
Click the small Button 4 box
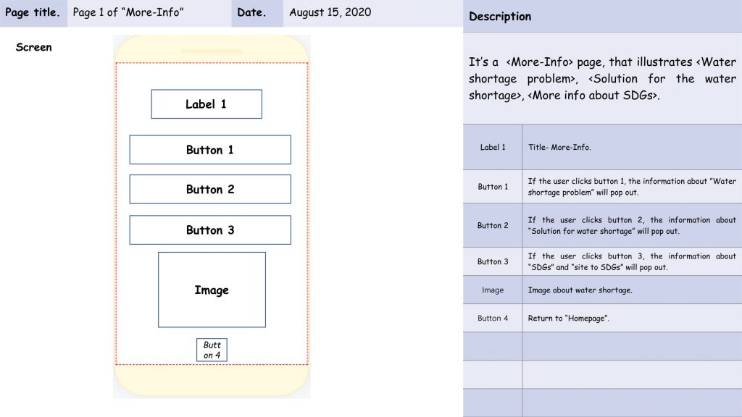212,350
